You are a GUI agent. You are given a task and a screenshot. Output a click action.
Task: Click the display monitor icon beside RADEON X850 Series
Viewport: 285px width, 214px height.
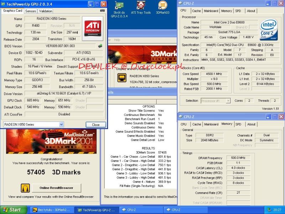pos(122,78)
